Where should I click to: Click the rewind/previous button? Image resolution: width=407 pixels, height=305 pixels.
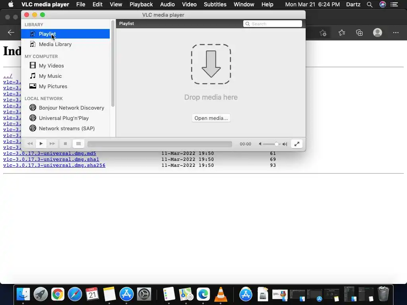(30, 144)
